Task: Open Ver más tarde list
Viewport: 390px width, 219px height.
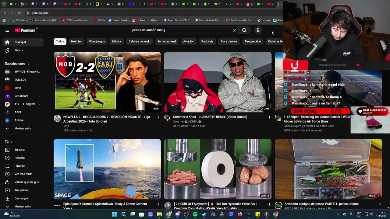Action: [x=23, y=174]
